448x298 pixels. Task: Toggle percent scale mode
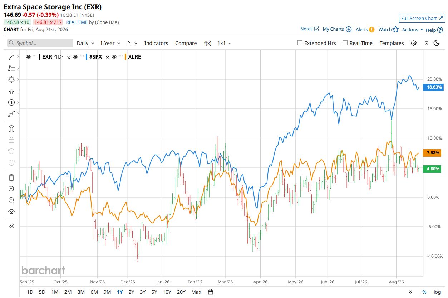(x=424, y=292)
